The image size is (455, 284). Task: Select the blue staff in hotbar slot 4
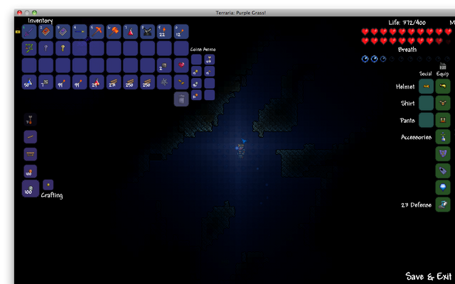(x=80, y=31)
